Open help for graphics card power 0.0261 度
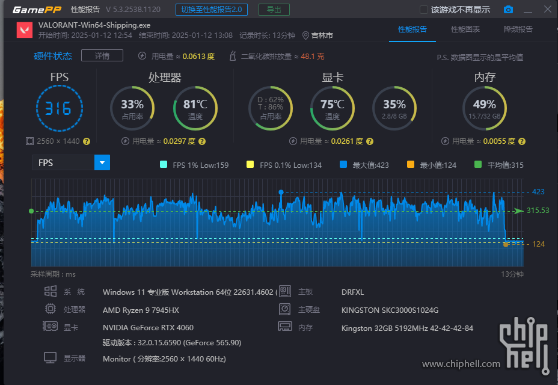 tap(370, 141)
